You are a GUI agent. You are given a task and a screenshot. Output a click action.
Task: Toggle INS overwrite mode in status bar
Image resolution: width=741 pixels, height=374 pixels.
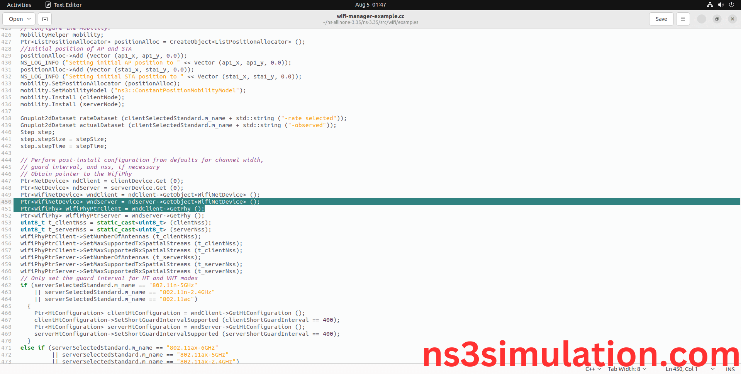[x=730, y=369]
